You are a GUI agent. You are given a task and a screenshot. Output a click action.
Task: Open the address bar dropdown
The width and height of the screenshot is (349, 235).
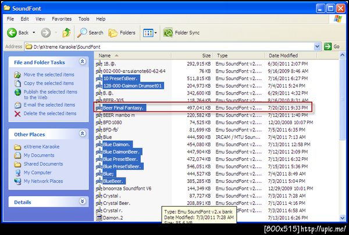point(318,46)
